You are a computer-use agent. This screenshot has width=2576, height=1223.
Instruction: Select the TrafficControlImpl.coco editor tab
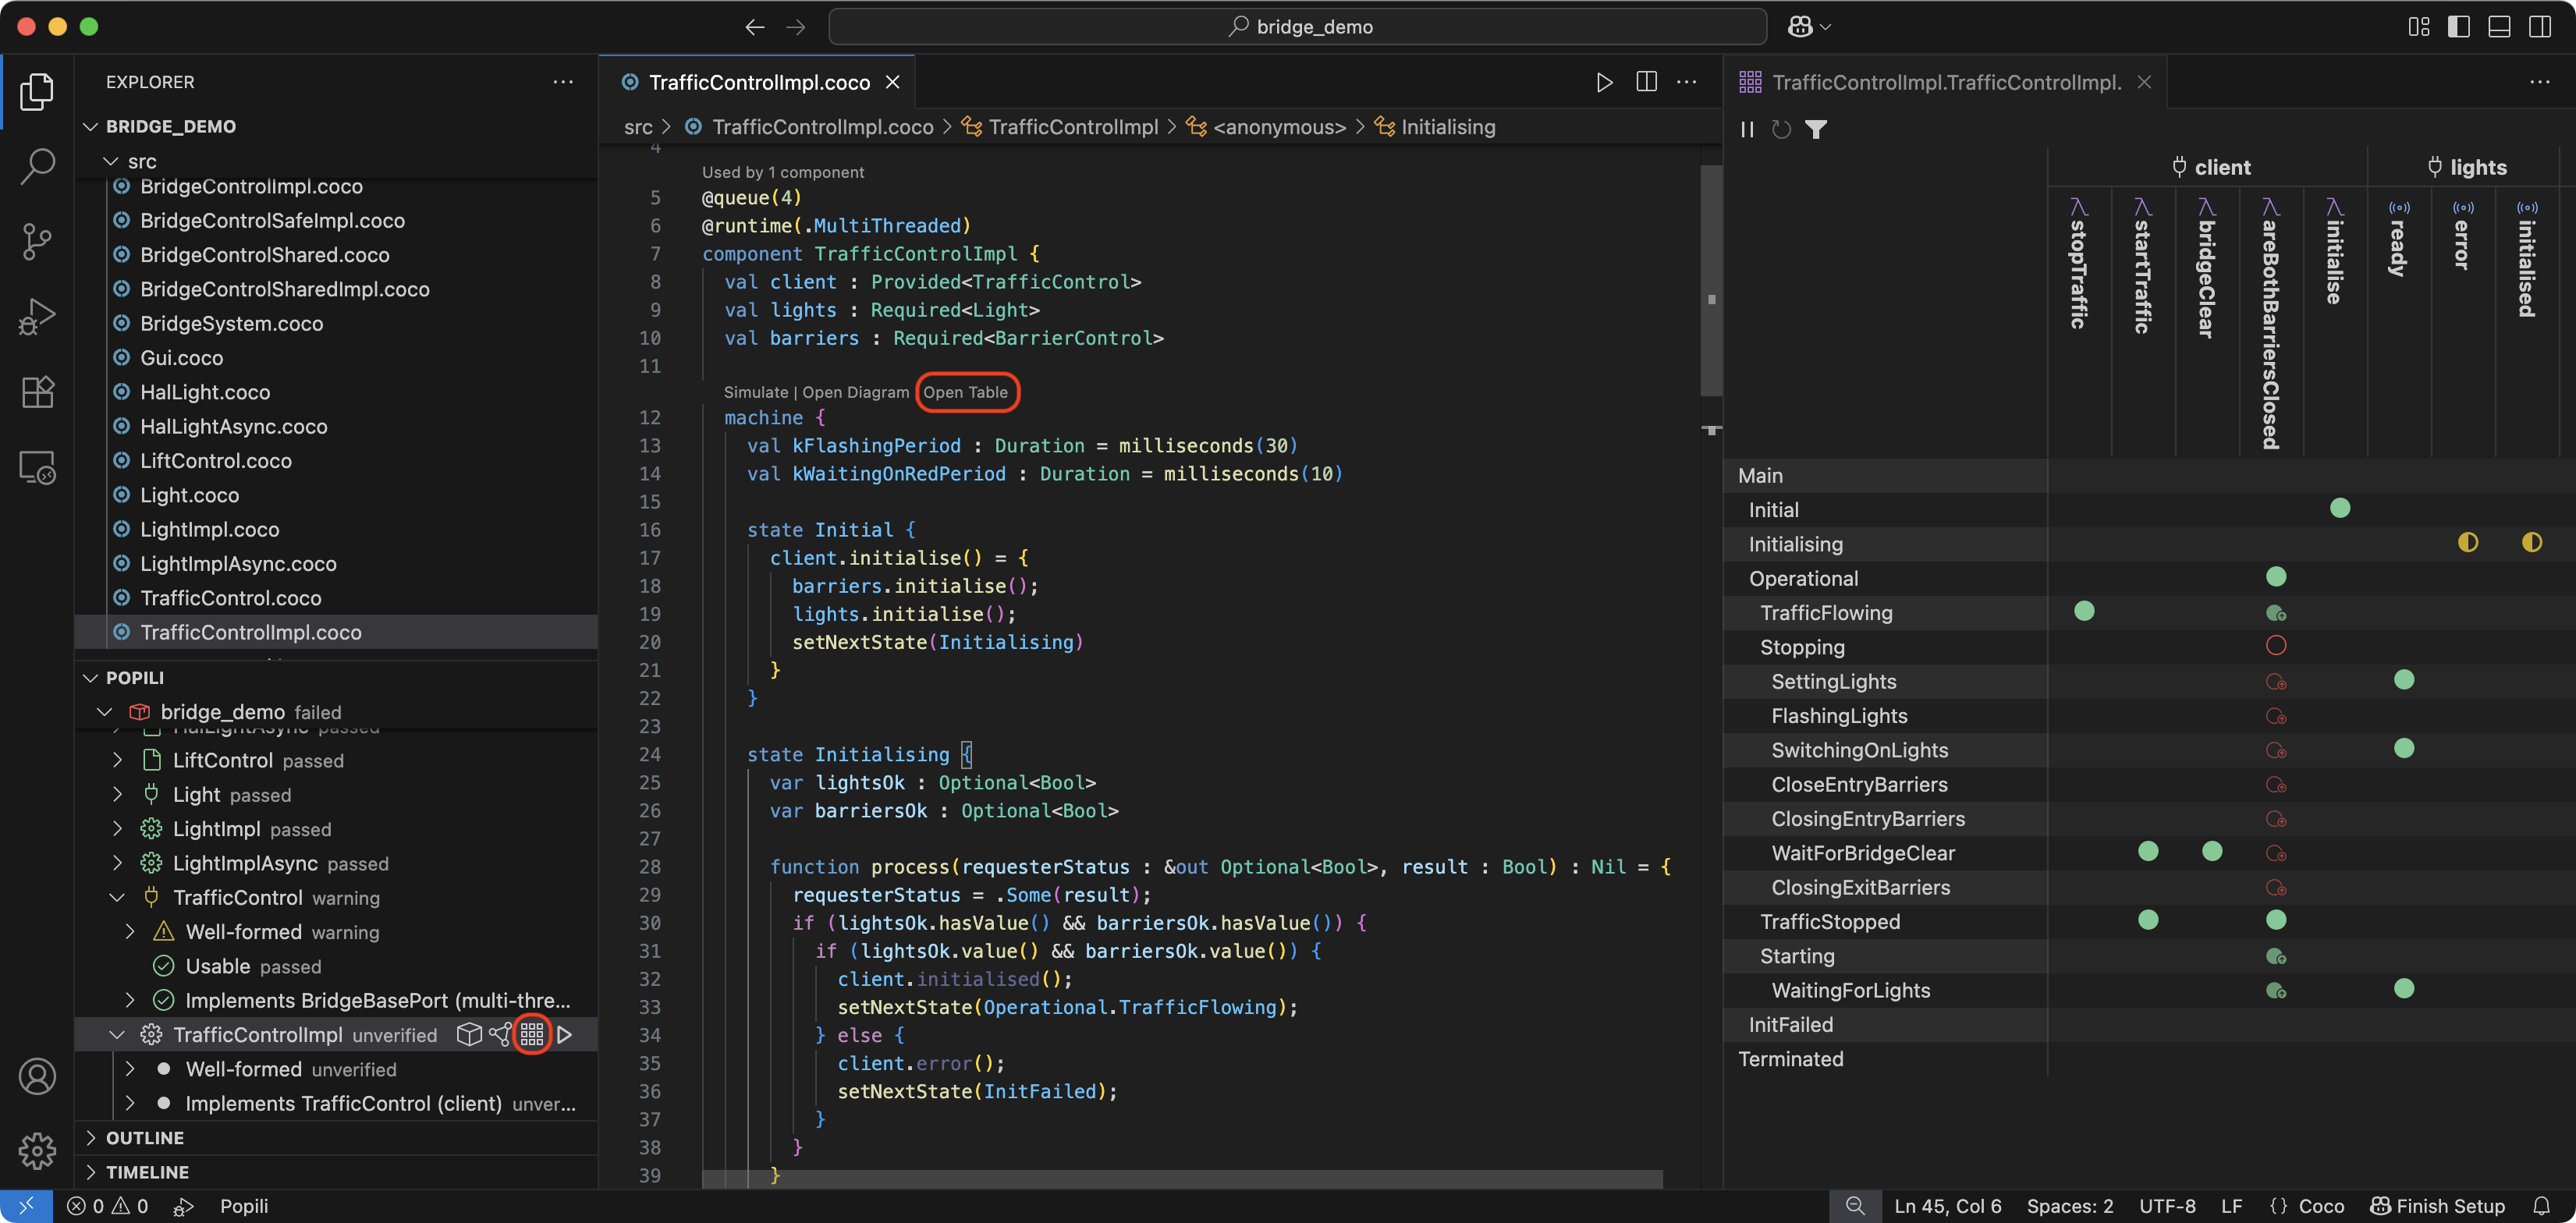point(758,82)
